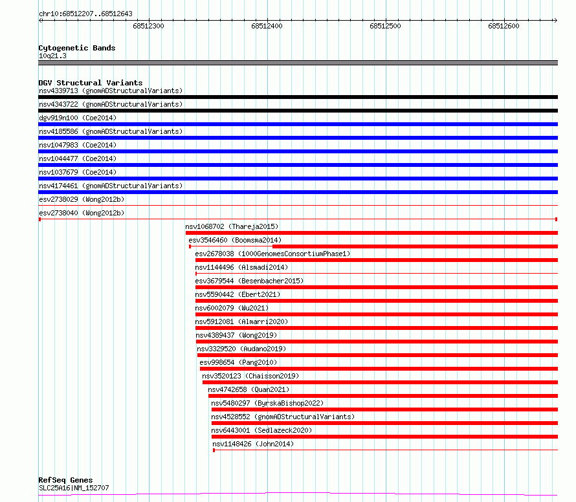Select the 10q21.3 band label

point(52,56)
